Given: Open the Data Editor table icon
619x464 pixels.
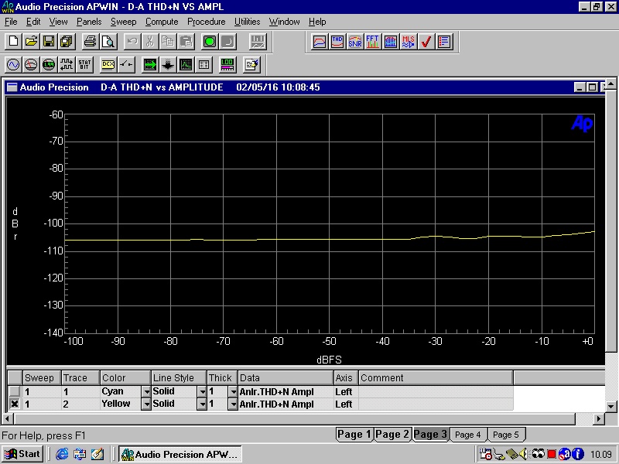Looking at the screenshot, I should point(204,65).
